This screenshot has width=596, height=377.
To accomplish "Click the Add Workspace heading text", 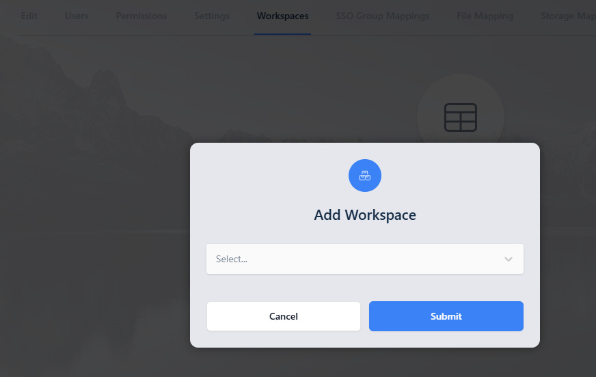I will 365,215.
